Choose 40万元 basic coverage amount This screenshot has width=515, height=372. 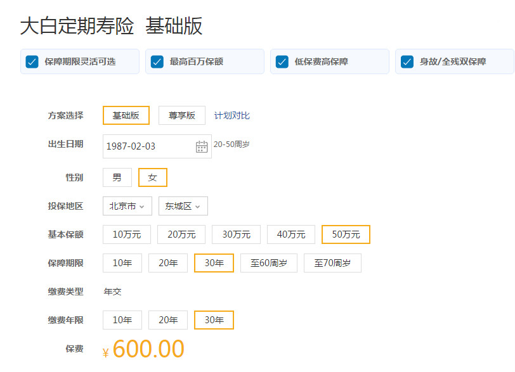pyautogui.click(x=291, y=234)
